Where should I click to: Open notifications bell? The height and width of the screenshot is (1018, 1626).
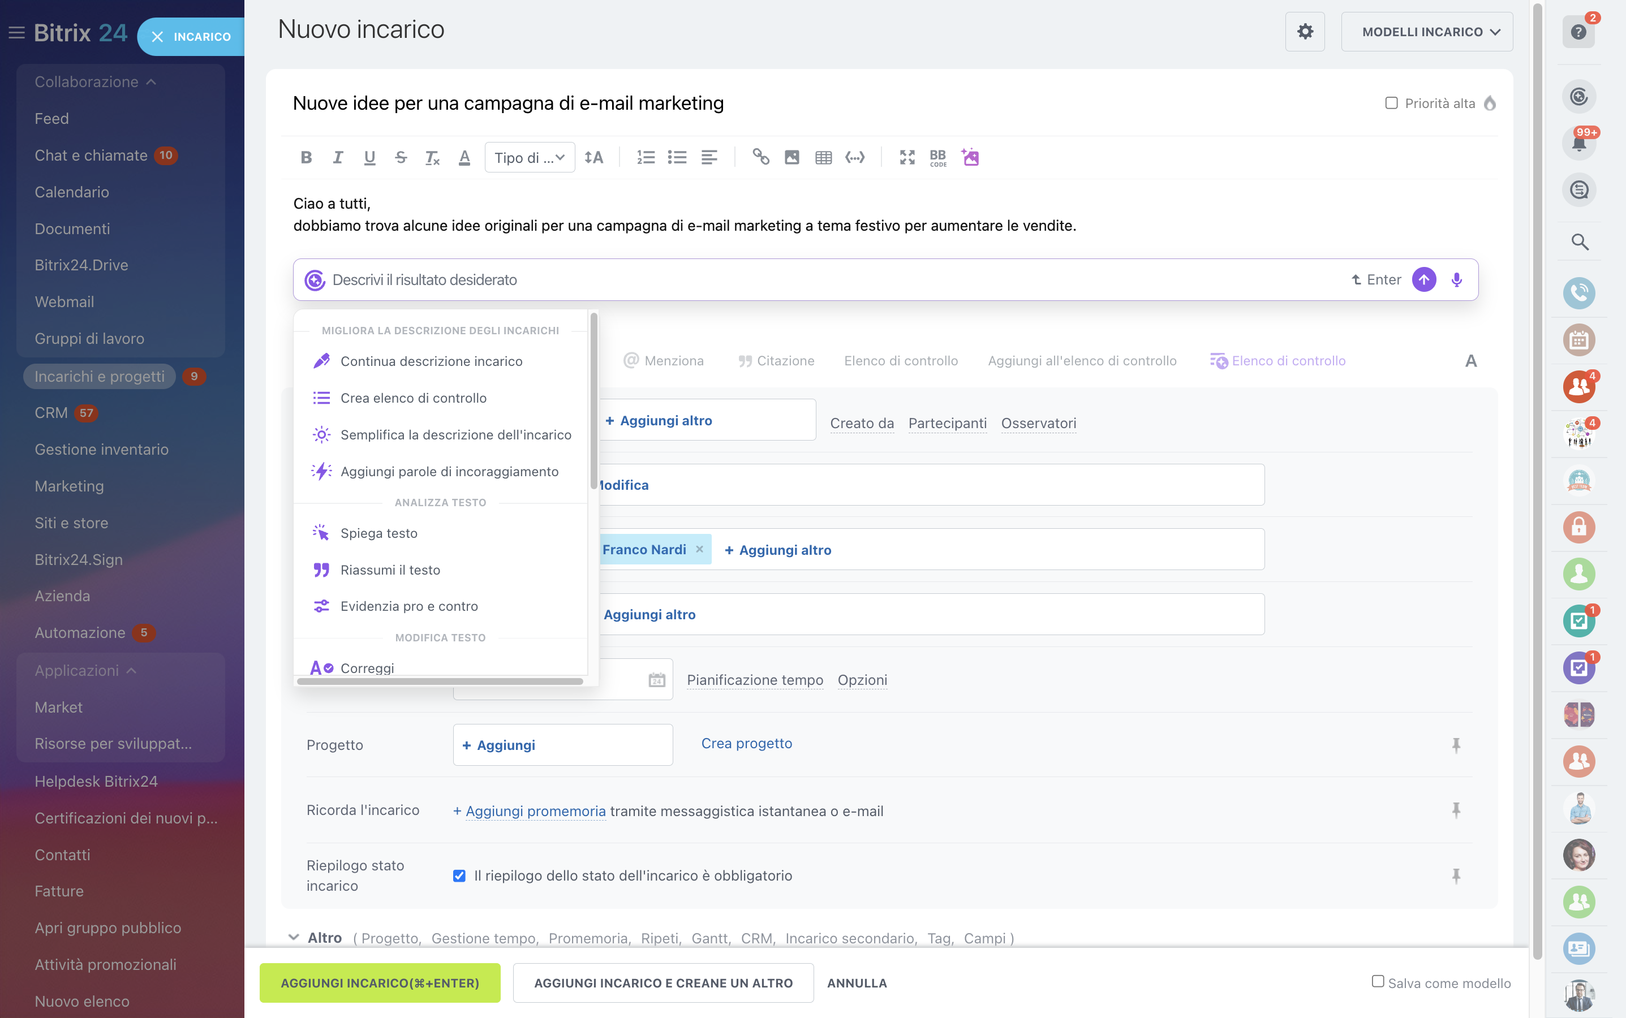click(x=1578, y=144)
